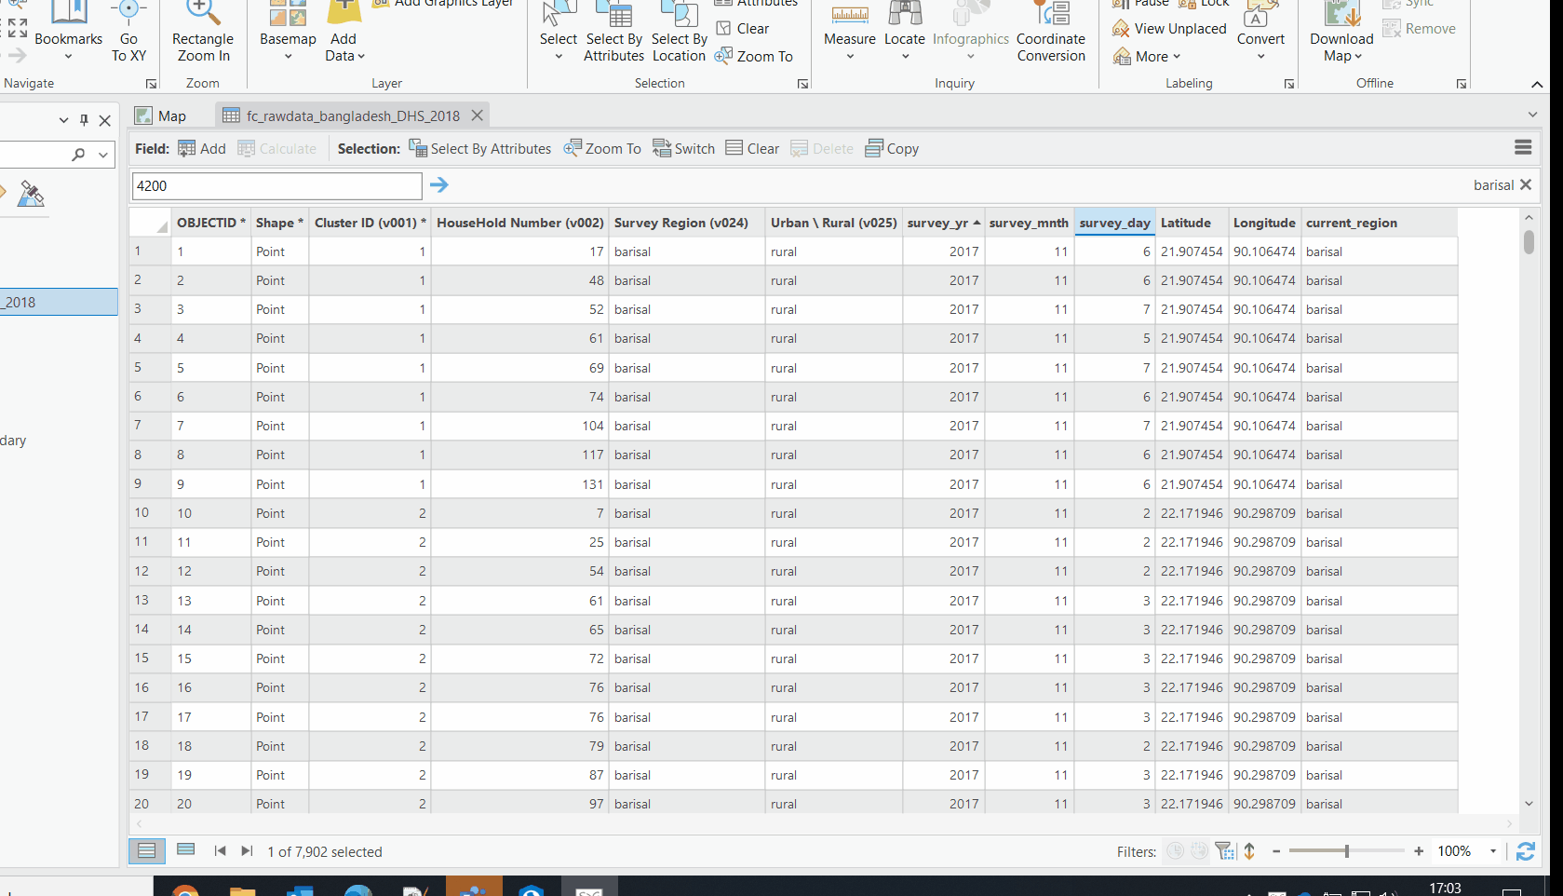Show only selected records in table

click(185, 849)
